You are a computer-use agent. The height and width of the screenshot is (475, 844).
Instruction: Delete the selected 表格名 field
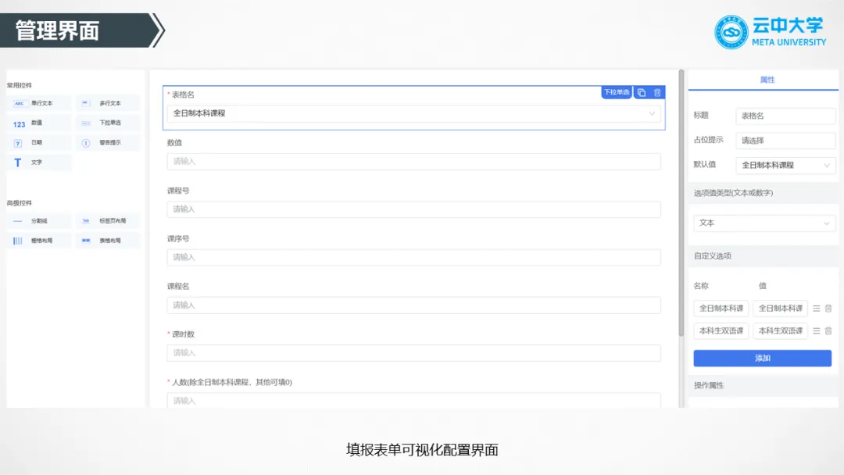[x=657, y=92]
